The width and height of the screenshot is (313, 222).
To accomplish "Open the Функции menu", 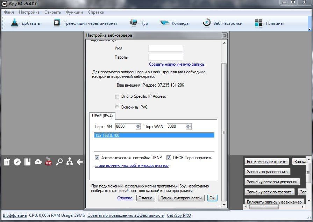I will 74,12.
